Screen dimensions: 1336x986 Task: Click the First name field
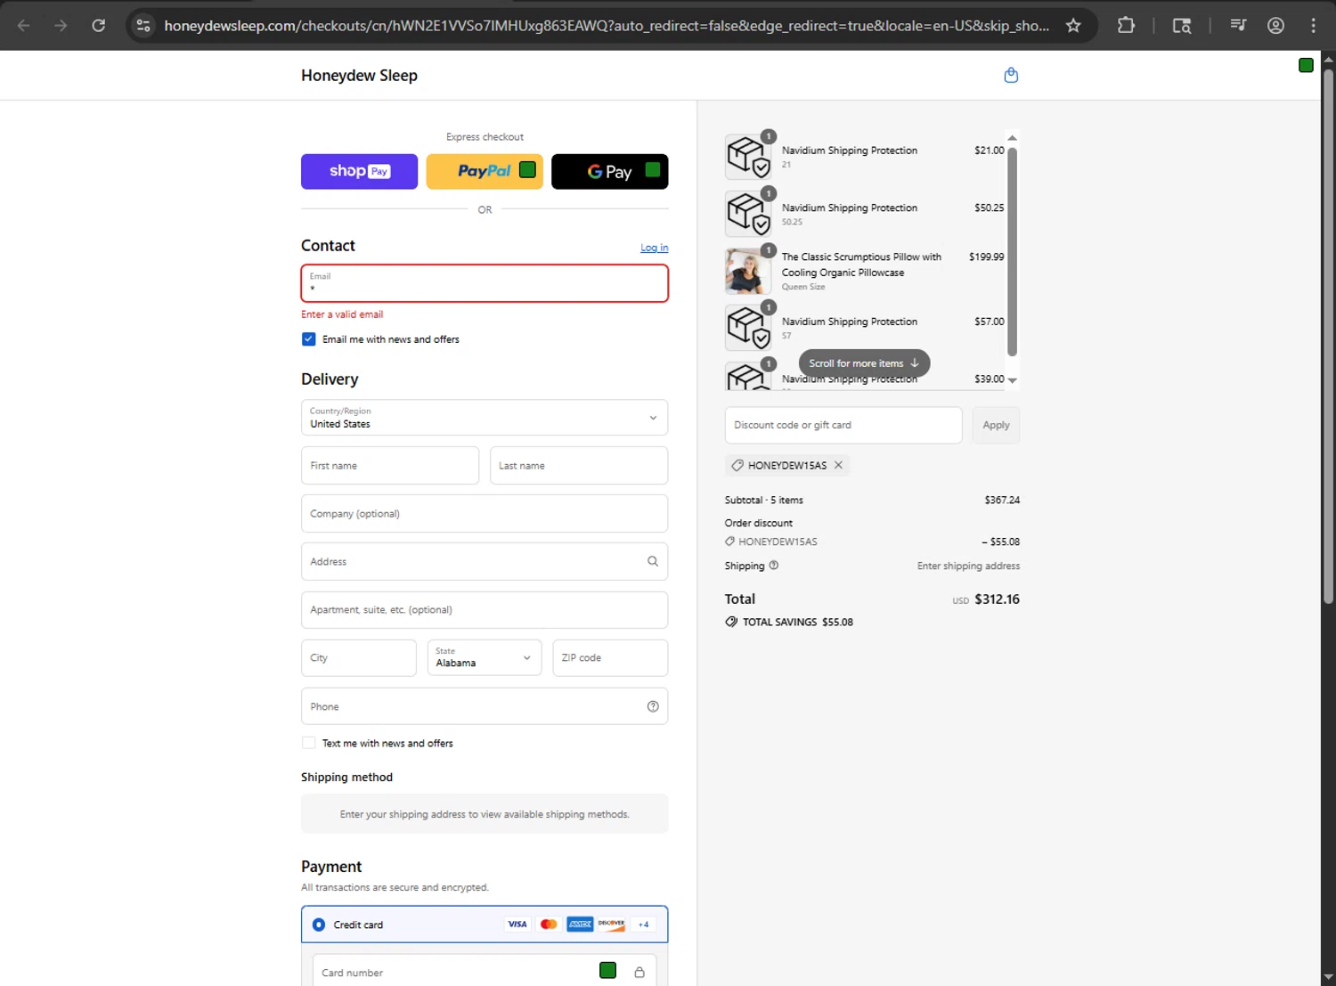coord(390,466)
